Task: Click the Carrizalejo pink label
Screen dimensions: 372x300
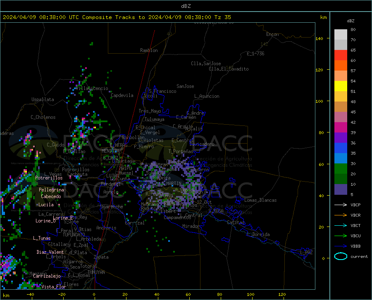Action: point(47,276)
